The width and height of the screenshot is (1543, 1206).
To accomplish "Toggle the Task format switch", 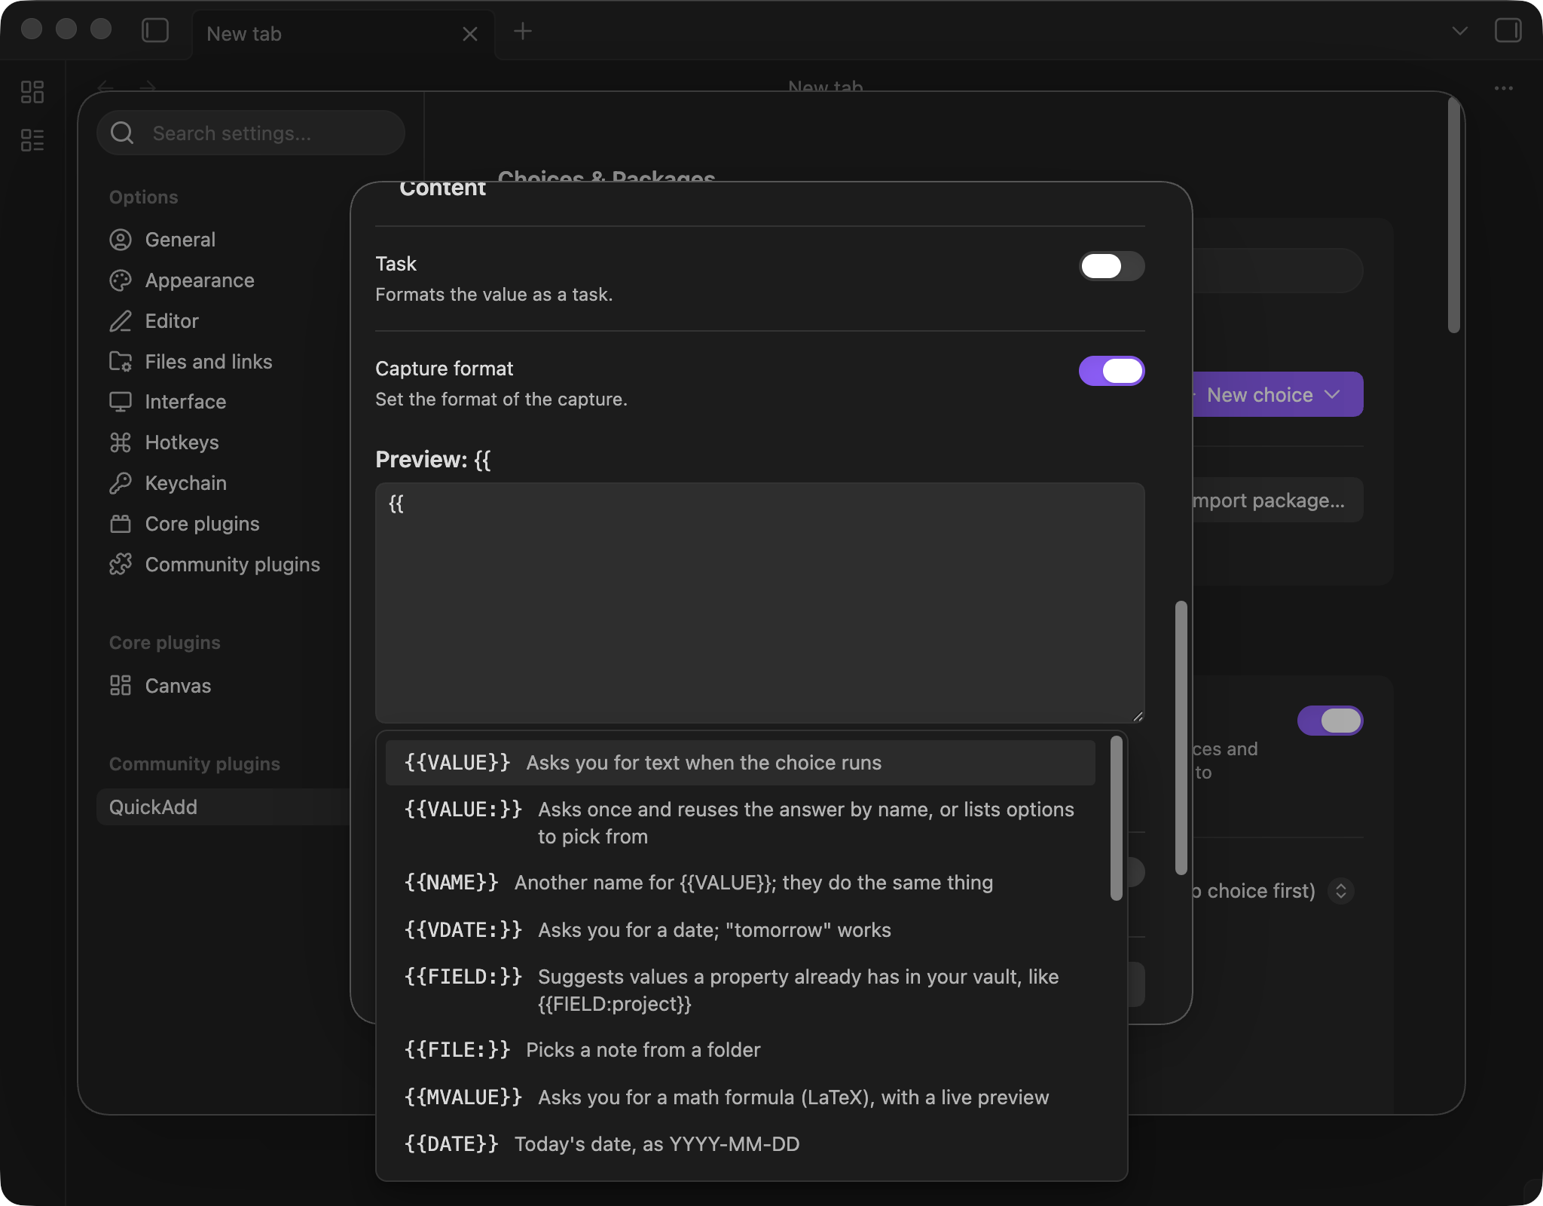I will [1111, 266].
